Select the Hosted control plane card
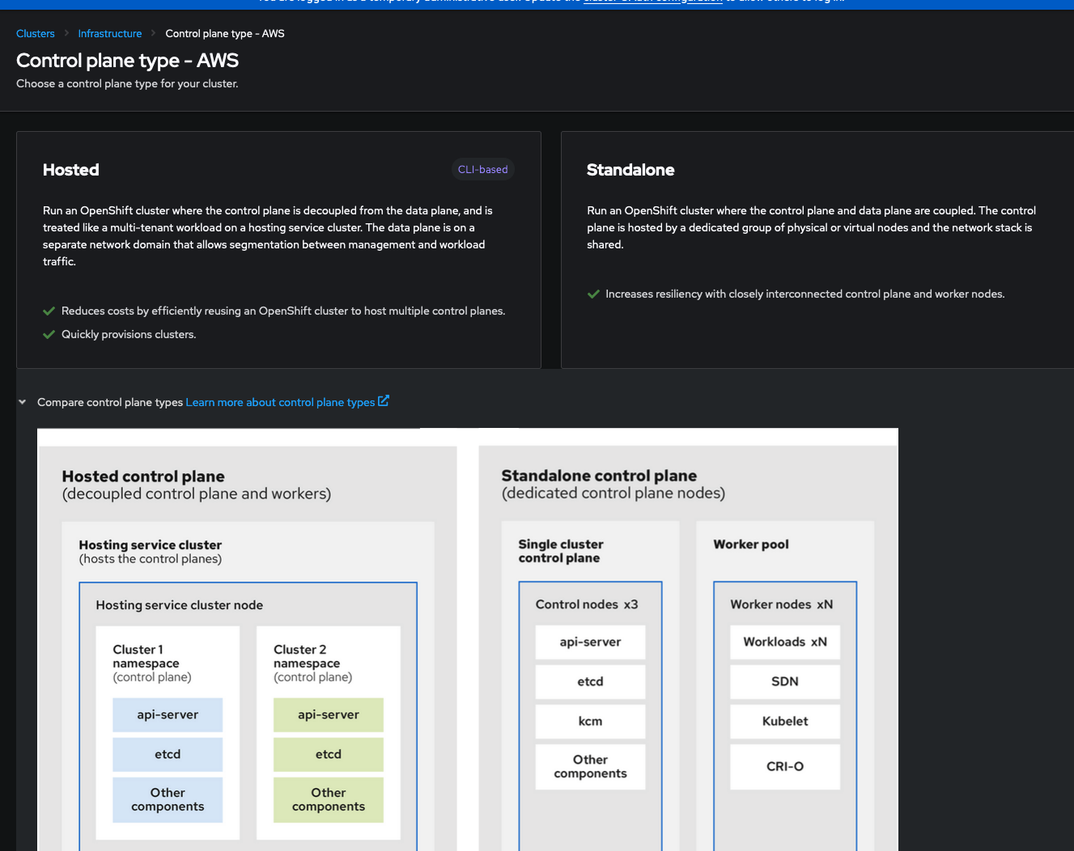1074x851 pixels. tap(278, 250)
